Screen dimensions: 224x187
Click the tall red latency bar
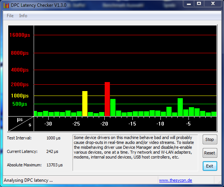click(x=107, y=99)
